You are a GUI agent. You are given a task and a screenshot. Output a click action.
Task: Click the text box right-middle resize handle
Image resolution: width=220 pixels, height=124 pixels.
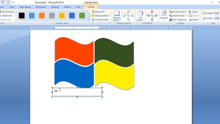(x=102, y=92)
